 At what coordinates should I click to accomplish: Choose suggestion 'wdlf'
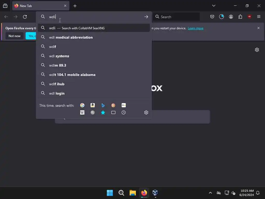tap(94, 47)
